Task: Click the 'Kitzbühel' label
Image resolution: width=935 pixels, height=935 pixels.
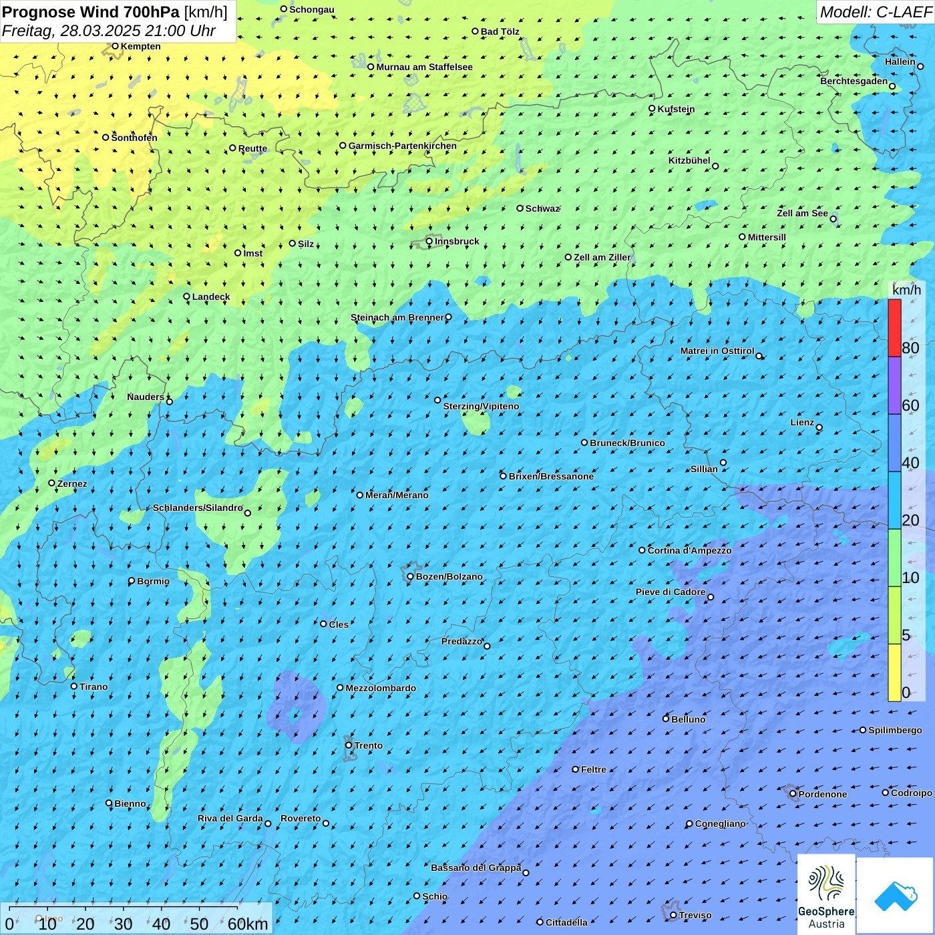Action: pyautogui.click(x=689, y=160)
